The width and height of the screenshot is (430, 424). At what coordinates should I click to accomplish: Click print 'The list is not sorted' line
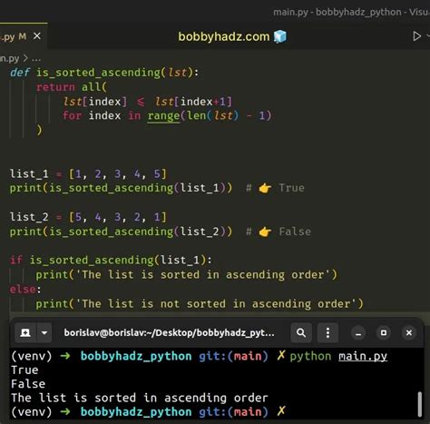(200, 304)
